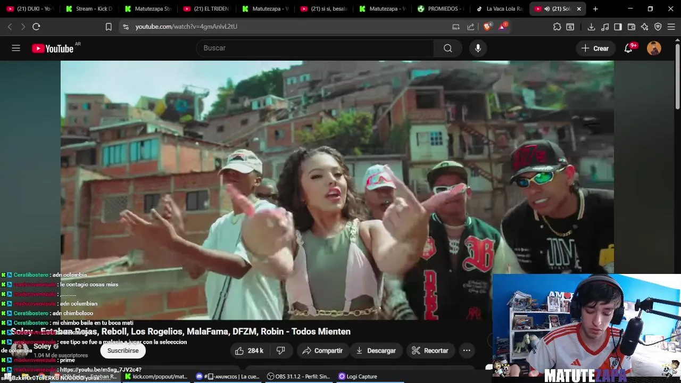Open the music note playlist icon
Screen dimensions: 681x383
605,27
